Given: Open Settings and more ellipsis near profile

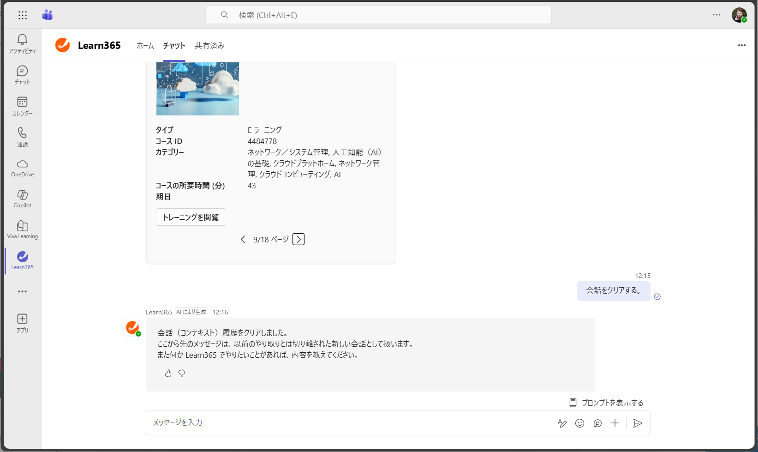Looking at the screenshot, I should click(x=716, y=15).
